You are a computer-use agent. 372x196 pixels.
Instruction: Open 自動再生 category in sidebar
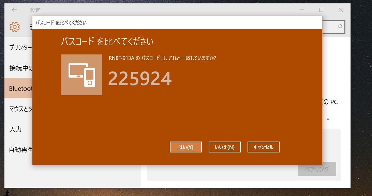[x=18, y=150]
